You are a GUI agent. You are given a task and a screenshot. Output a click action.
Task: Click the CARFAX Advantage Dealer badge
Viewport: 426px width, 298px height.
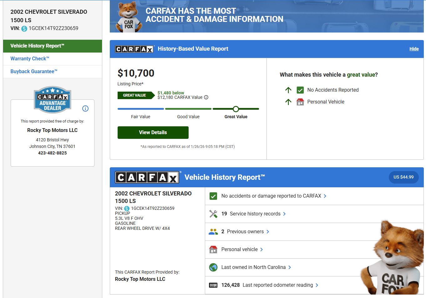click(53, 100)
